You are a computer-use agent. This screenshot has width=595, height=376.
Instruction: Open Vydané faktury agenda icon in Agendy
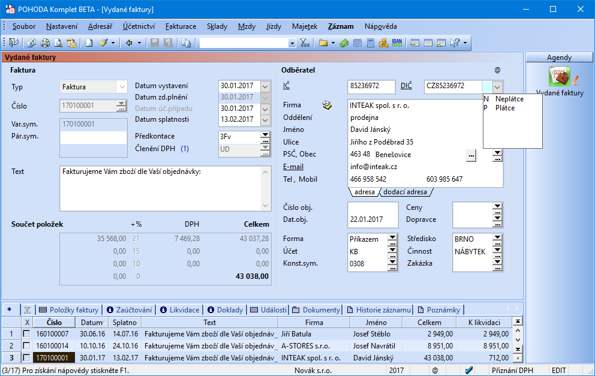(560, 77)
